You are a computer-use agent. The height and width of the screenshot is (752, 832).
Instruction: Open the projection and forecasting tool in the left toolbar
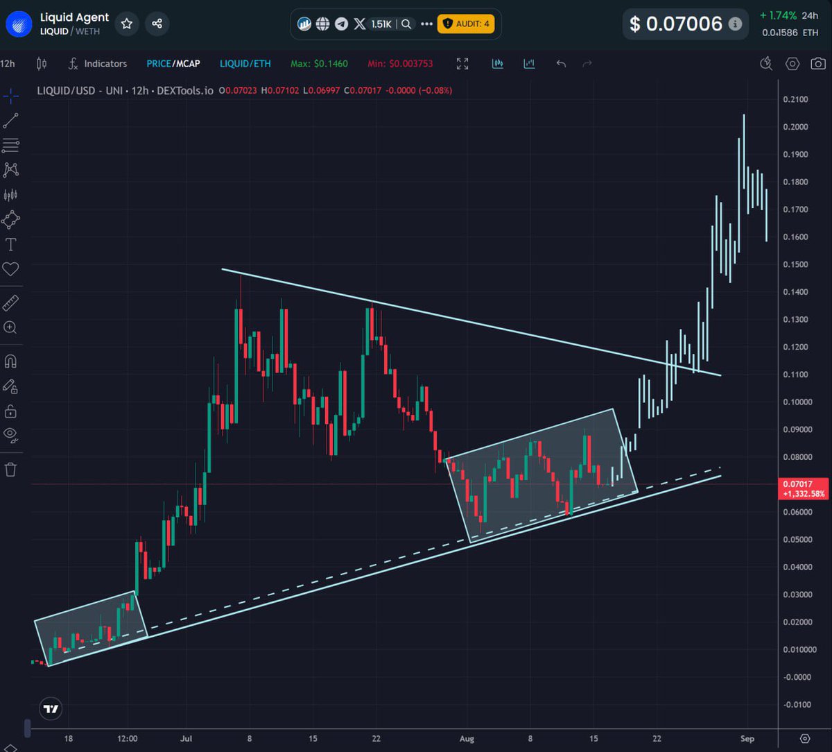point(10,195)
